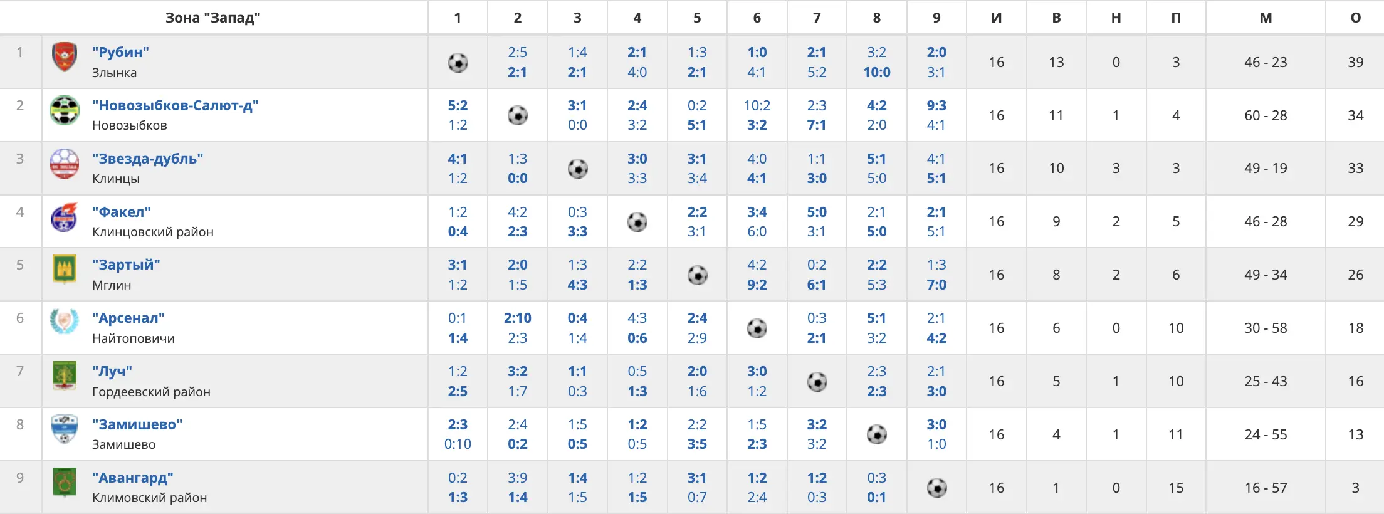Click the Novozybkov-Salyut-d team emblem
1384x514 pixels.
[x=64, y=111]
